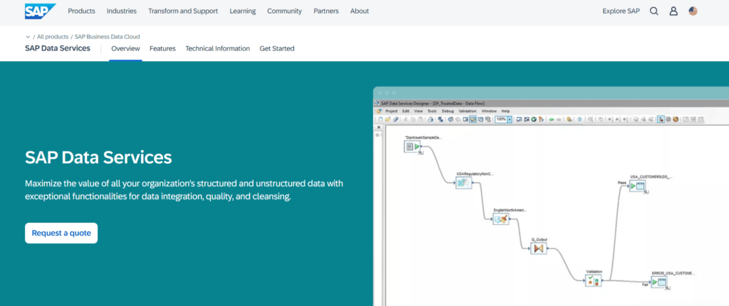Viewport: 729px width, 306px height.
Task: Click the 'Fail' connection label
Action: (x=645, y=285)
